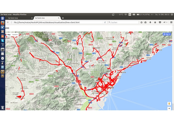This screenshot has width=174, height=123.
Task: Pick up the Street View pegman
Action: tap(169, 104)
